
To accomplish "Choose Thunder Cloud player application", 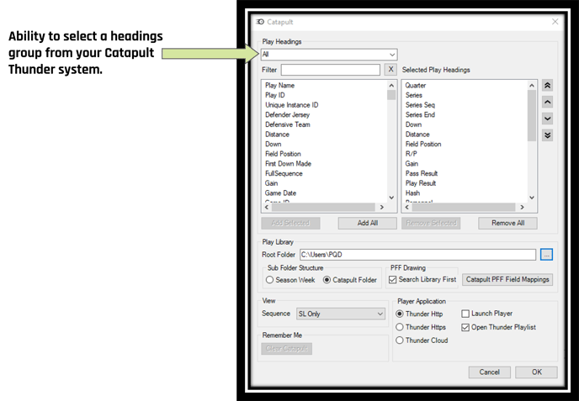I will click(422, 340).
